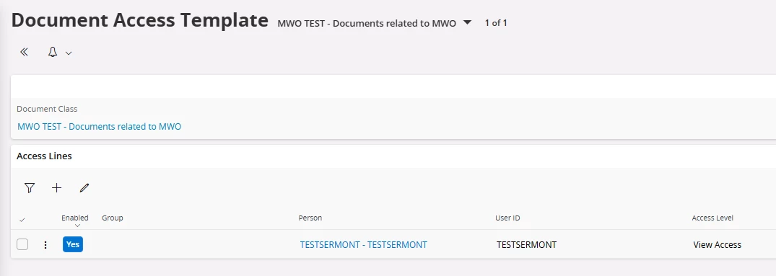Select the Group column header

(x=113, y=218)
